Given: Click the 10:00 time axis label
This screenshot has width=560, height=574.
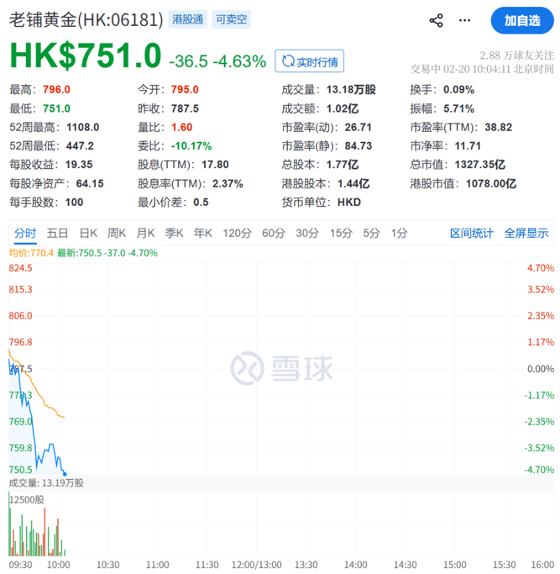Looking at the screenshot, I should [x=58, y=565].
